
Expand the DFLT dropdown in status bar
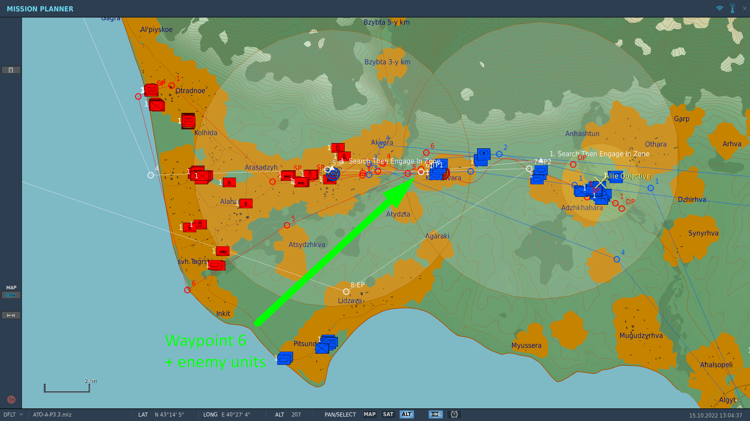point(13,415)
